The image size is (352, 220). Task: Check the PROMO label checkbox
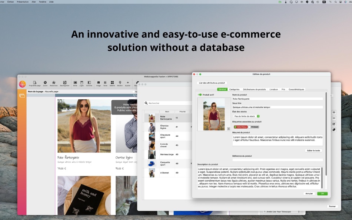coord(249,127)
